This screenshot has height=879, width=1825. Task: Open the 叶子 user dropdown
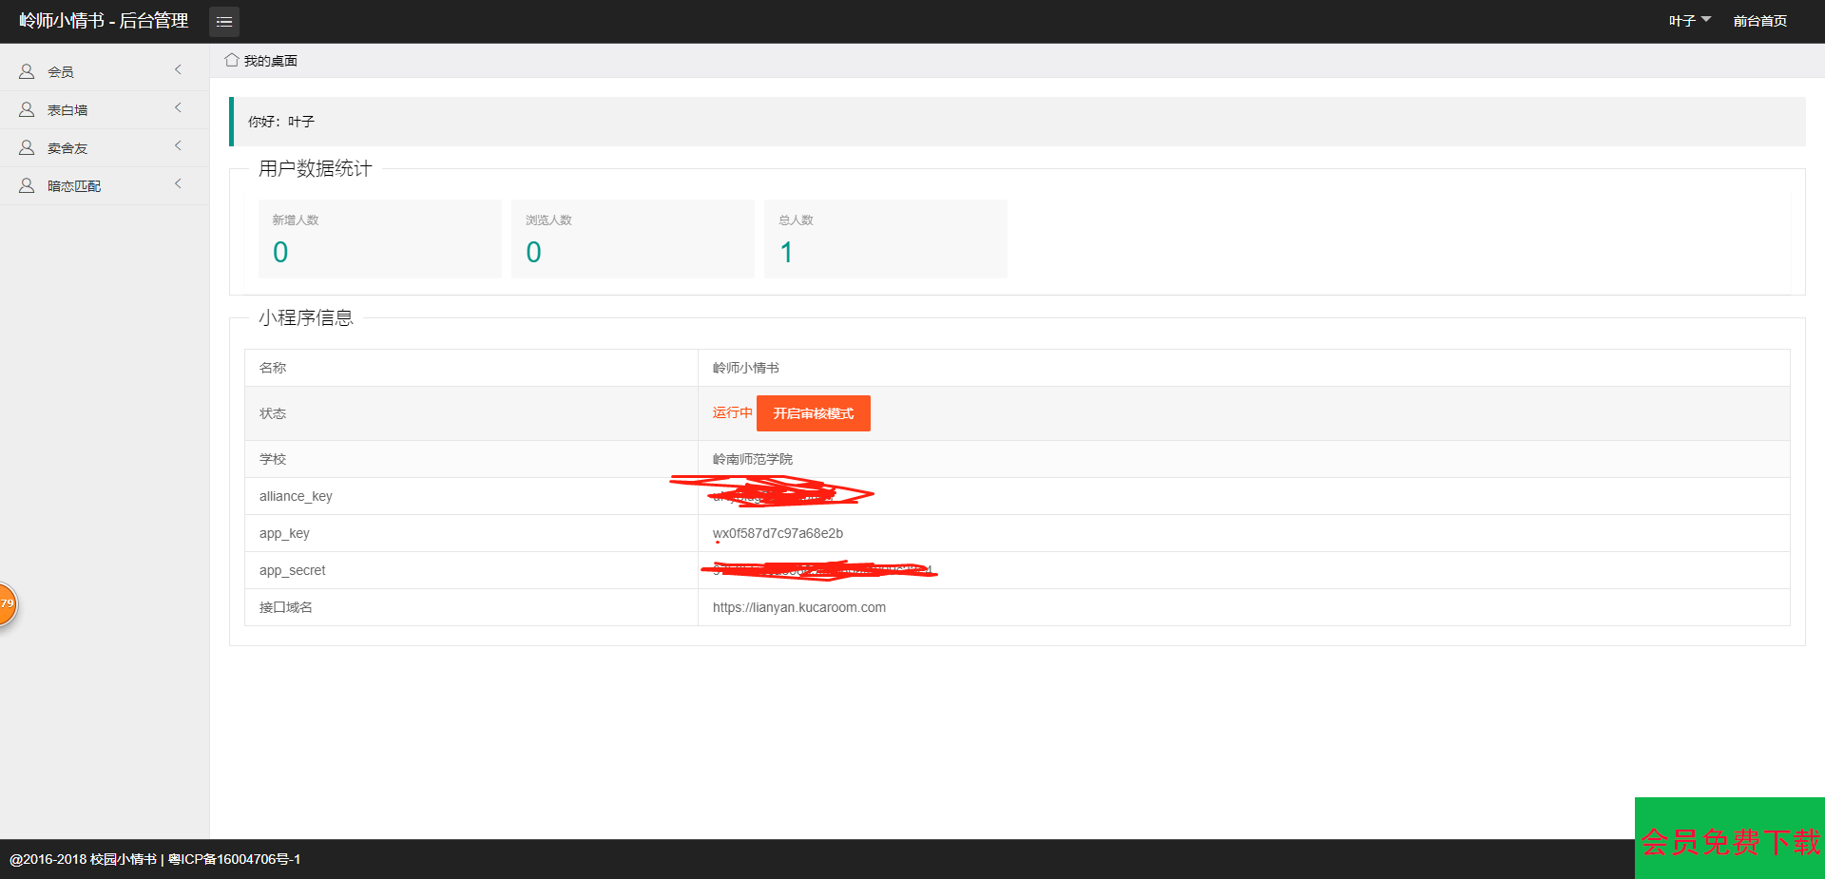click(x=1689, y=21)
